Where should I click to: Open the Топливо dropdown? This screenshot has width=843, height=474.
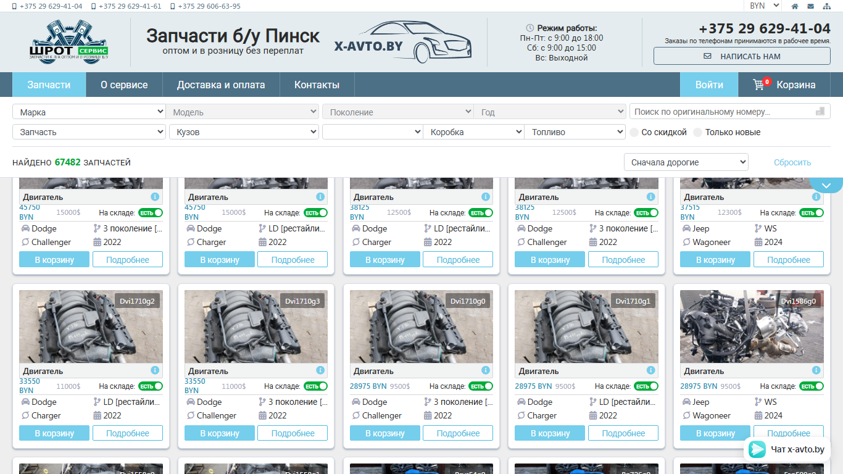pyautogui.click(x=575, y=132)
